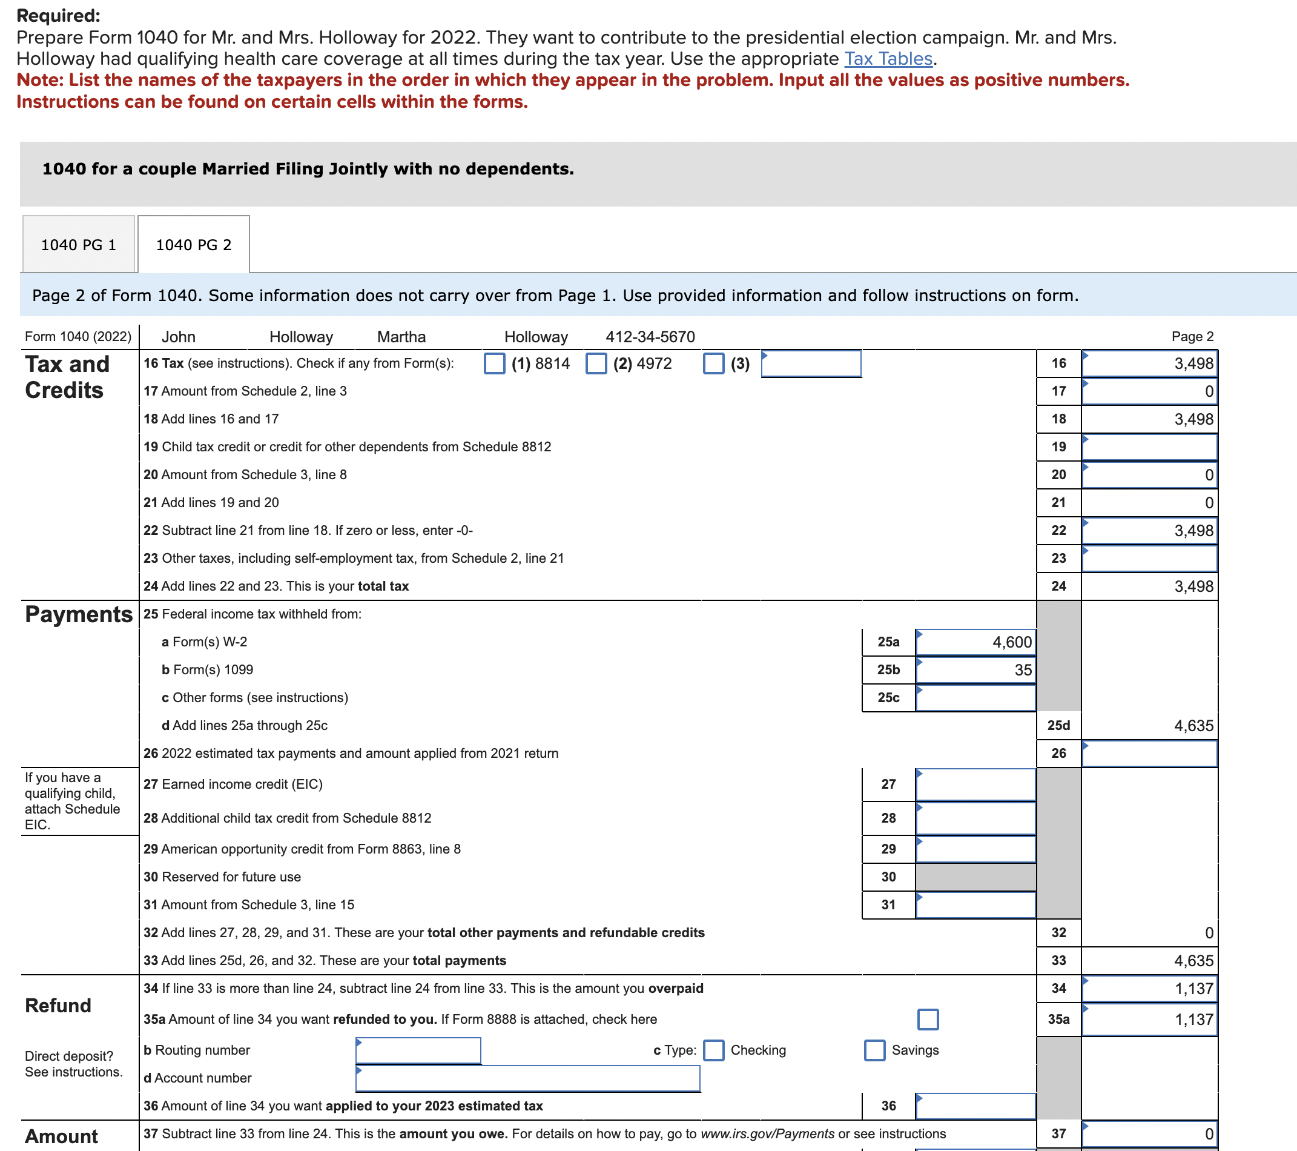1297x1151 pixels.
Task: Click line 27 earned income credit field
Action: 975,784
